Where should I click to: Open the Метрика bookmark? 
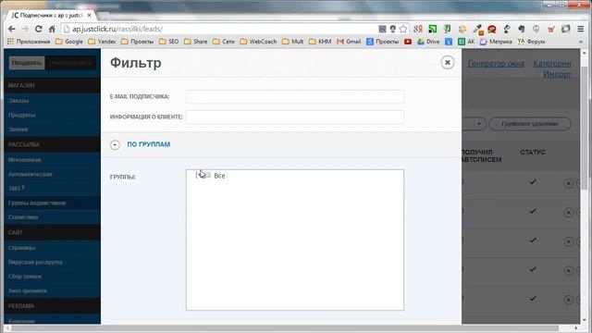[x=496, y=42]
